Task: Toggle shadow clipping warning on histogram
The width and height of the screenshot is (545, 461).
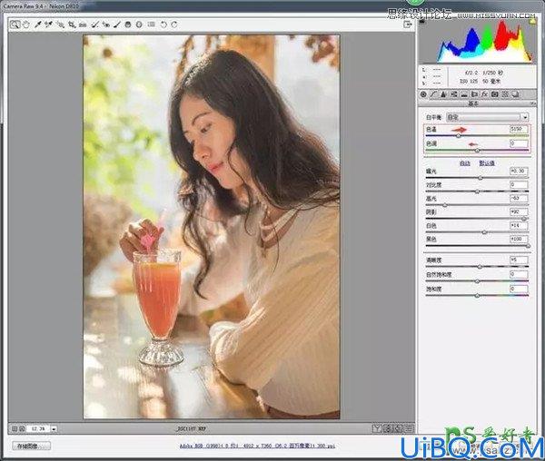Action: click(x=422, y=22)
